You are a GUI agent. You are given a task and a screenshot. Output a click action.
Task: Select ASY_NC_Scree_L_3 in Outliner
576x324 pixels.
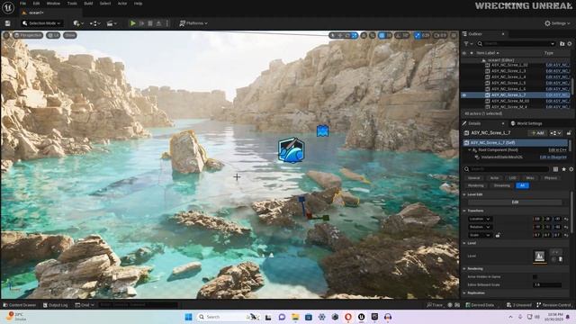(x=508, y=71)
